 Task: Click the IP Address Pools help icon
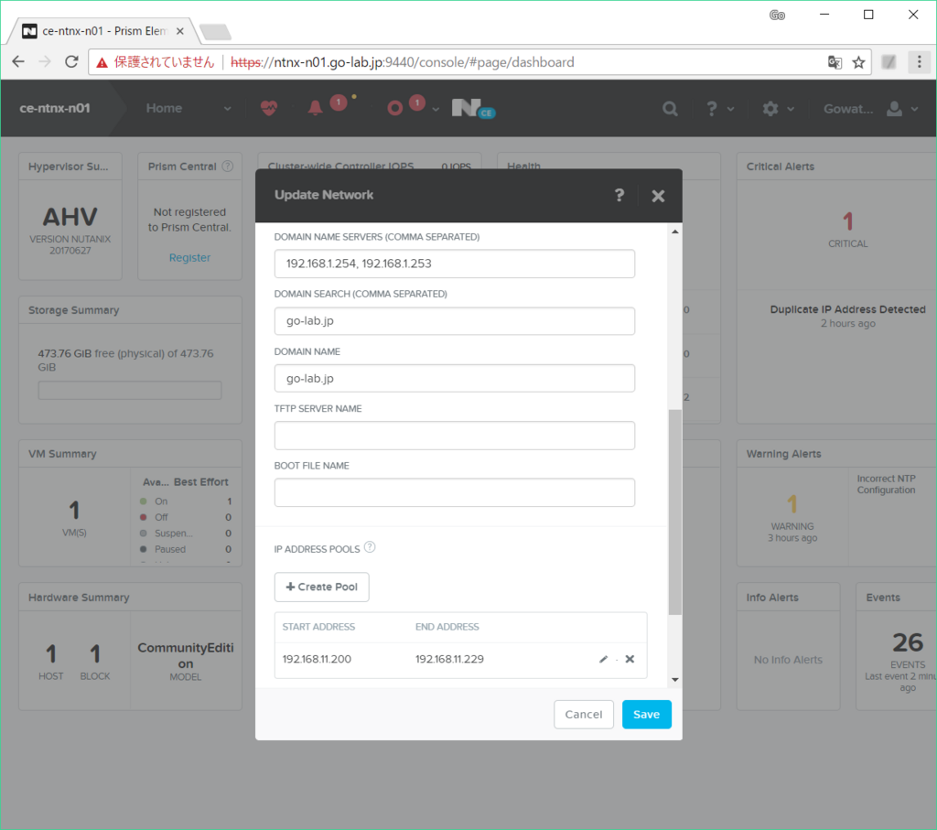370,546
